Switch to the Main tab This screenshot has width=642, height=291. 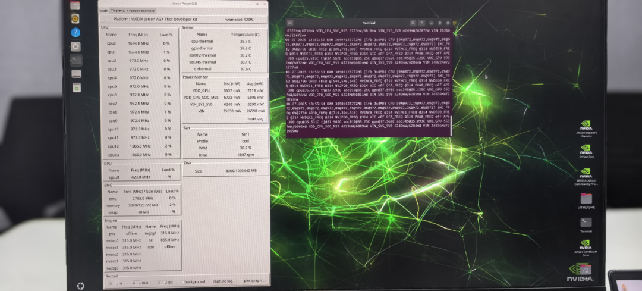click(104, 11)
